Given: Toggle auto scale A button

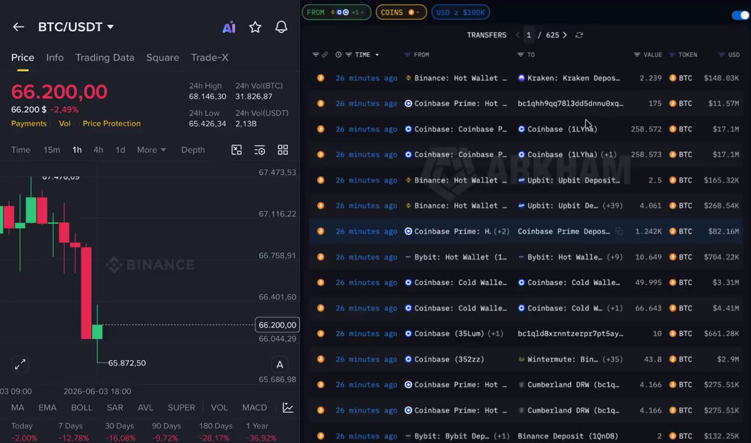Looking at the screenshot, I should (x=280, y=365).
